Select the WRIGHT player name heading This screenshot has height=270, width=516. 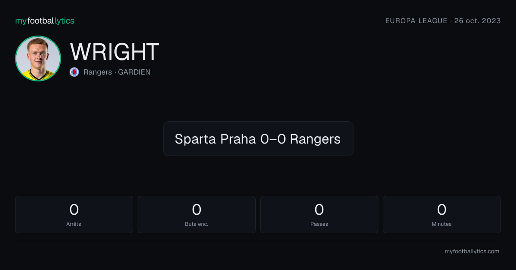point(114,52)
